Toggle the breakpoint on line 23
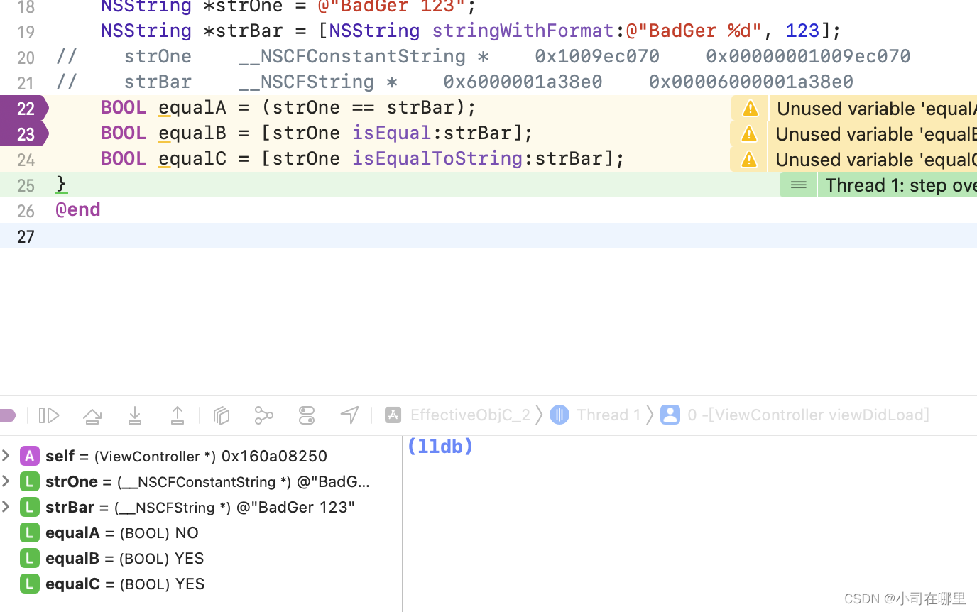The height and width of the screenshot is (612, 977). click(x=24, y=134)
